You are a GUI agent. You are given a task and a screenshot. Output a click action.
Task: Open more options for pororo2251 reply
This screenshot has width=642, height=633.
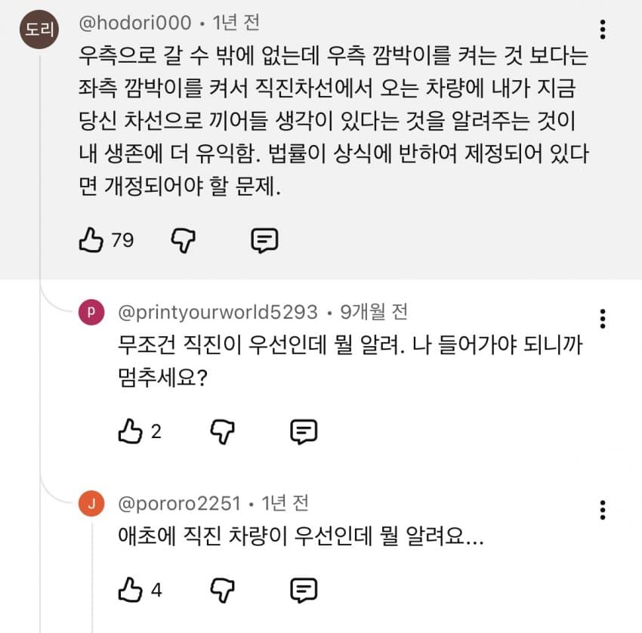tap(602, 510)
